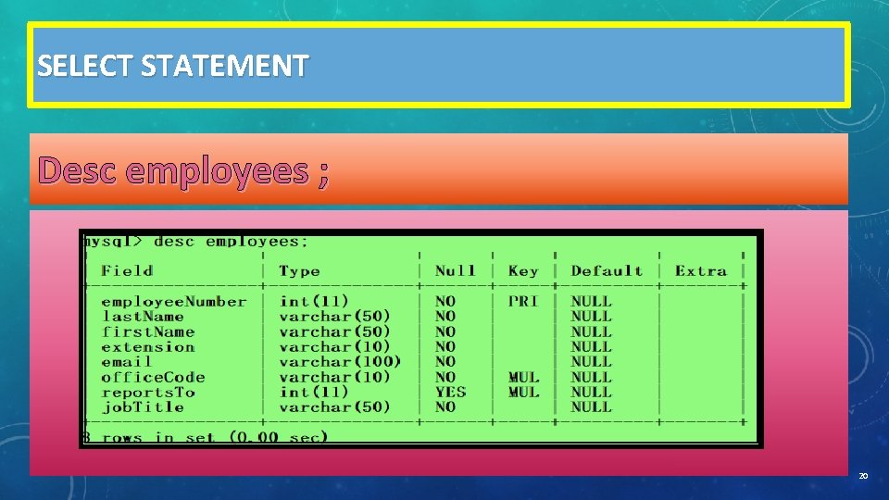Click the 'mysql> desc employees;' command line

coord(196,242)
